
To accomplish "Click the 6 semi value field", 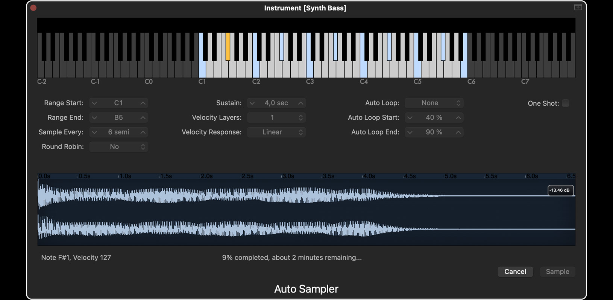I will [118, 132].
